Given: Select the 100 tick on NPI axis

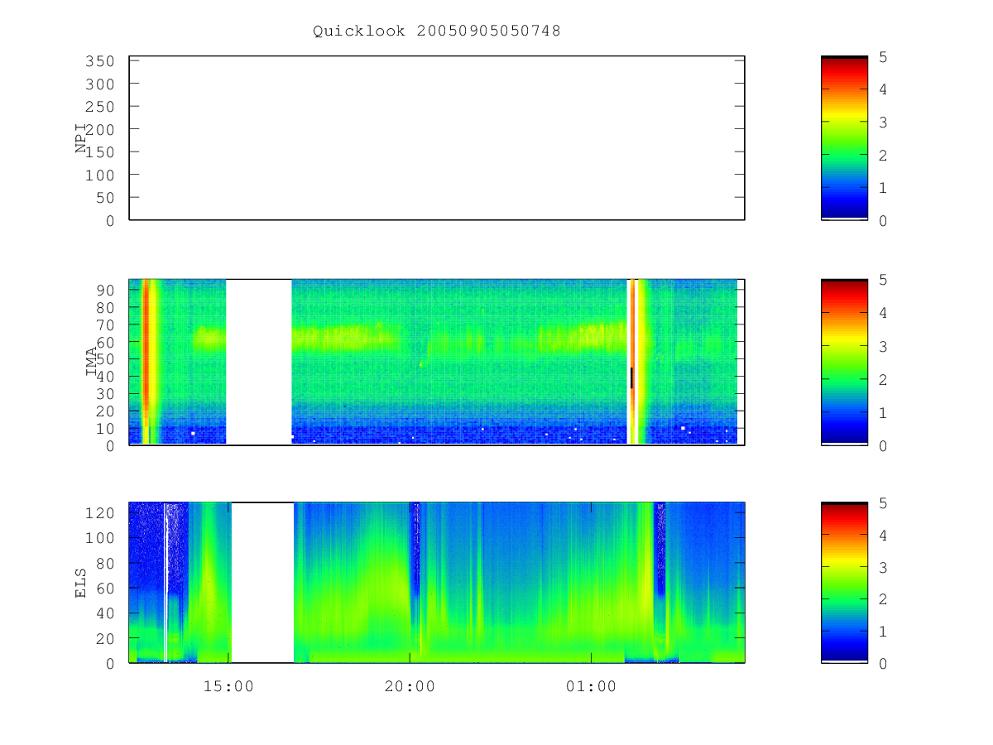Looking at the screenshot, I should coord(98,175).
